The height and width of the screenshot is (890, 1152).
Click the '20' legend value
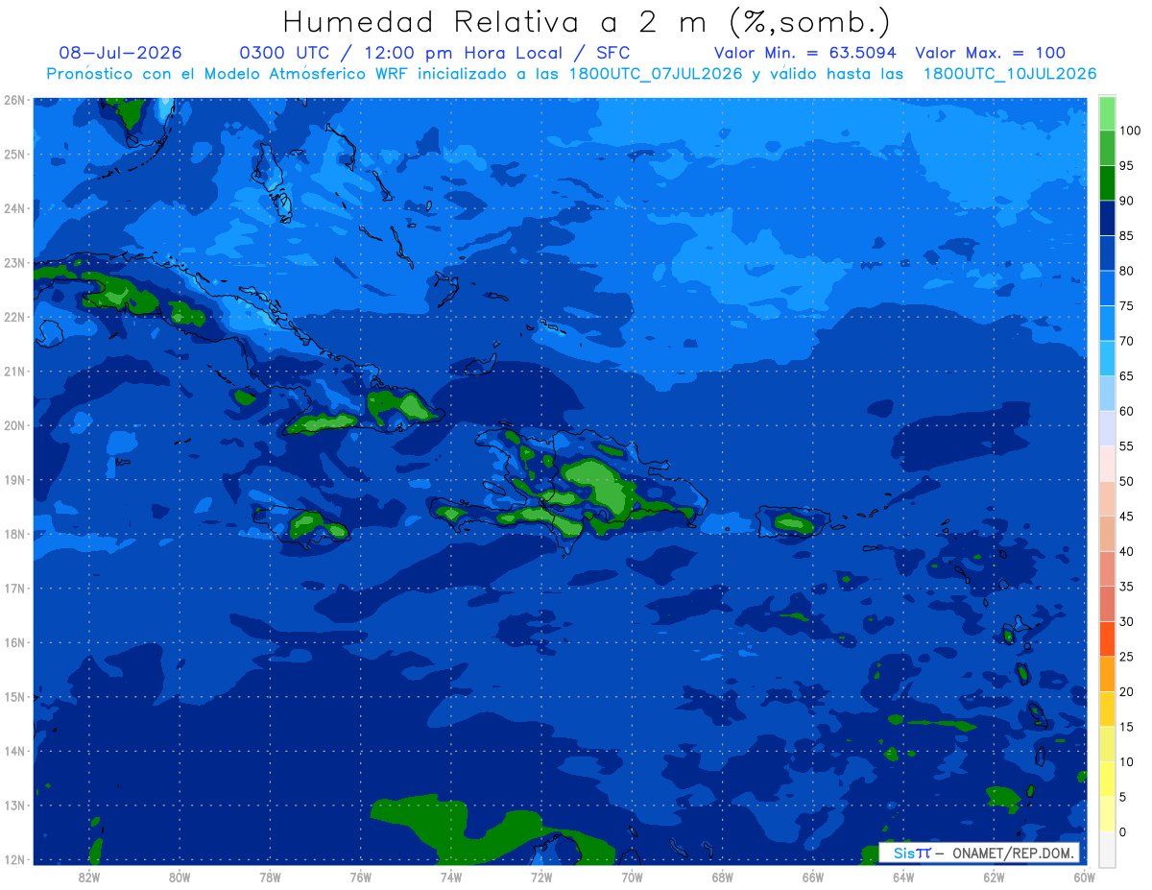1126,692
